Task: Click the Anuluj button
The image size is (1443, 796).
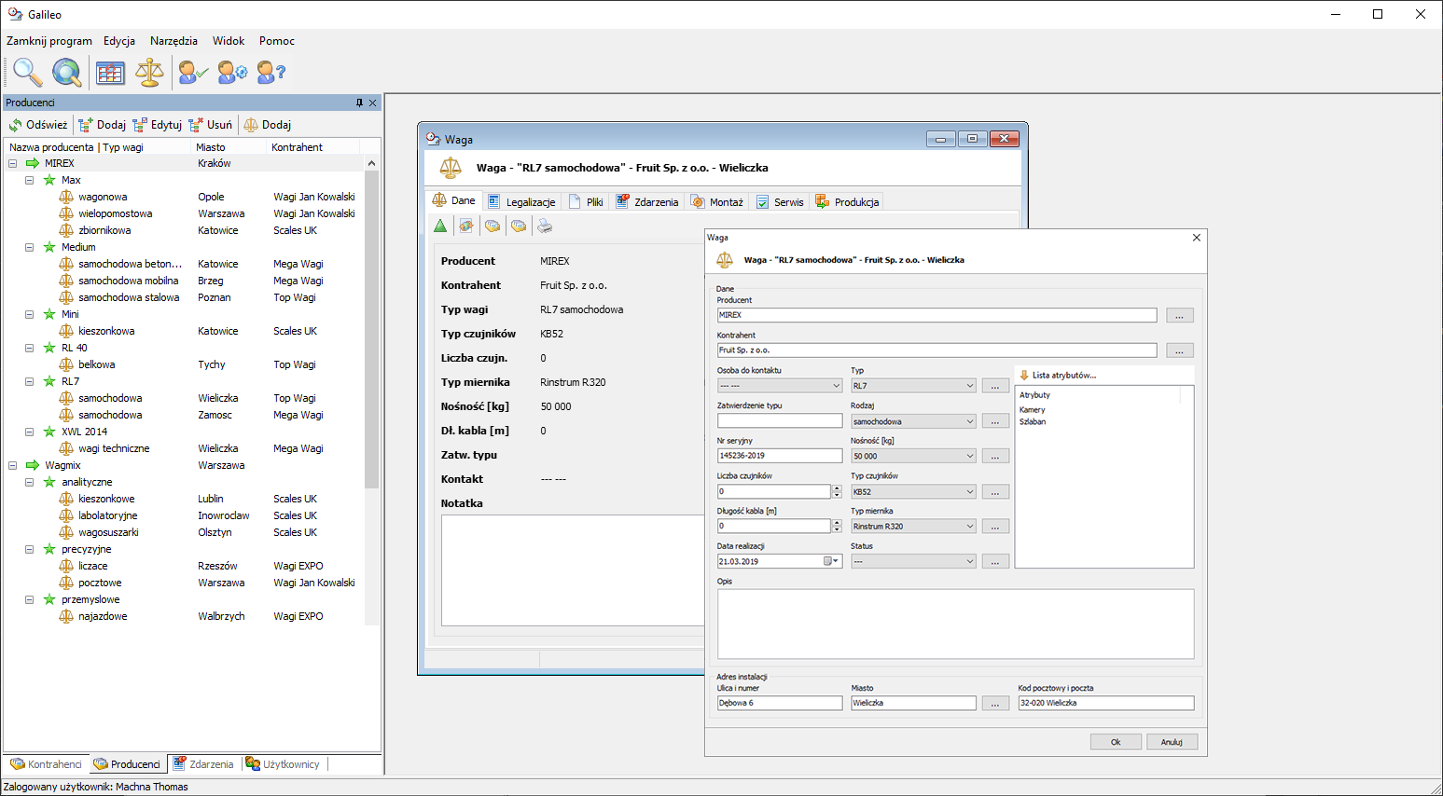Action: click(1171, 742)
